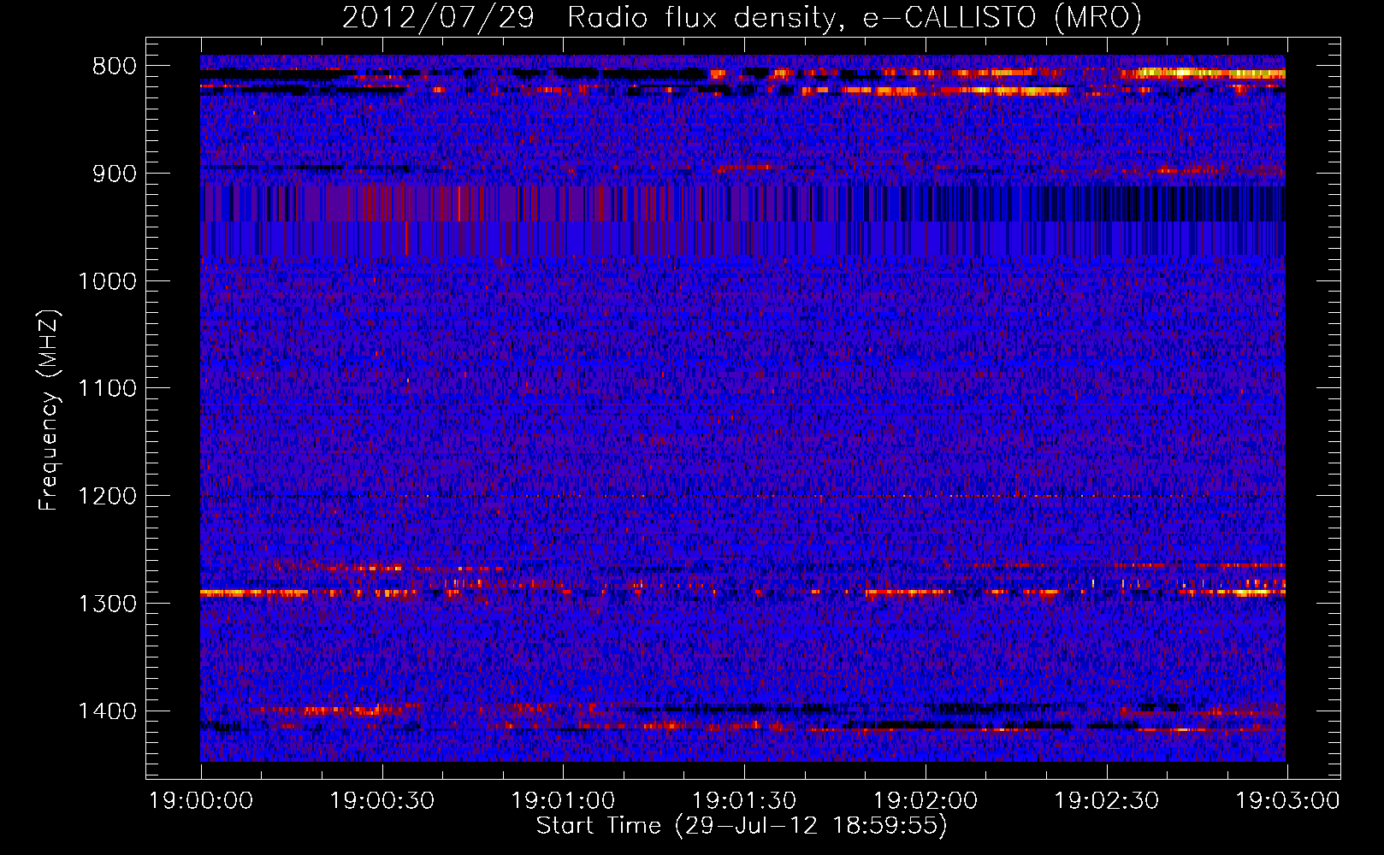Click the 19:01:30 time tick label

(x=744, y=801)
